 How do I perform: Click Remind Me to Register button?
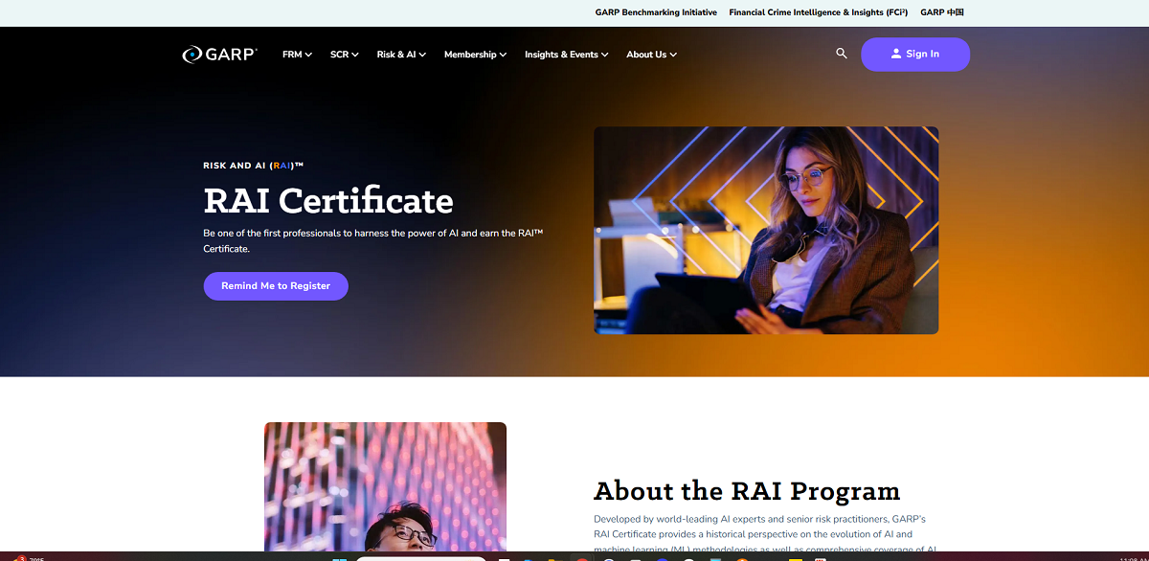pos(276,286)
